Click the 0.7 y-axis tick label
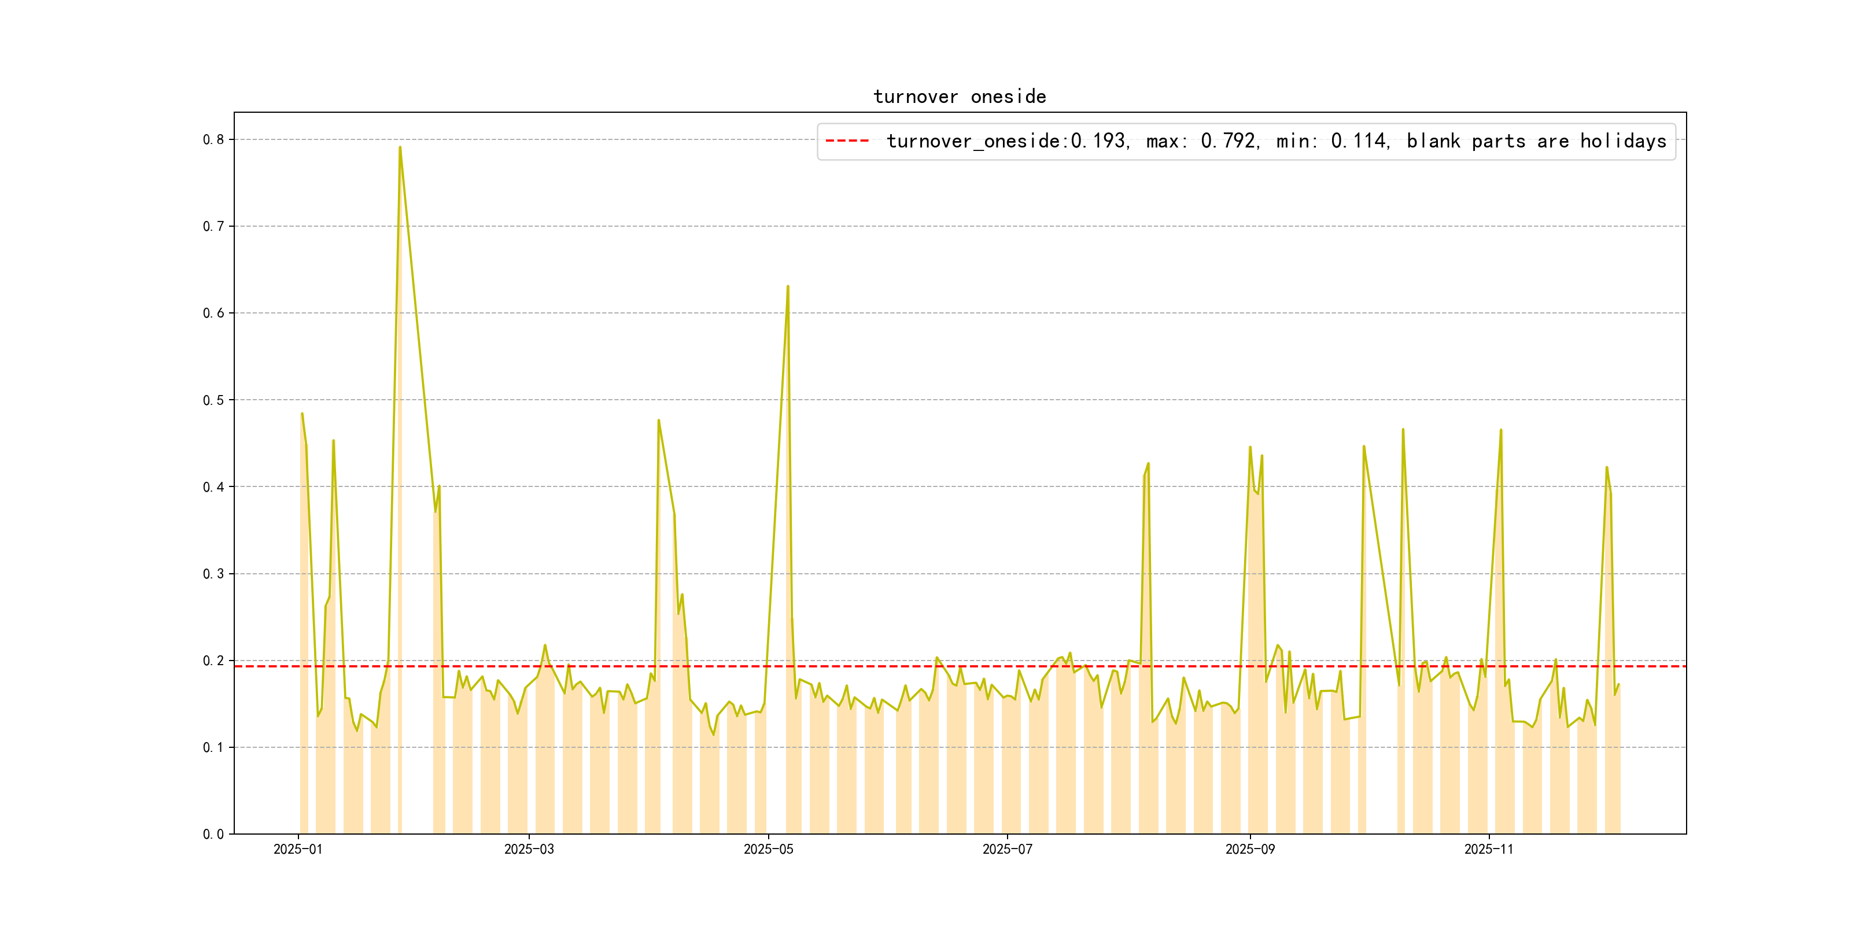The image size is (1874, 937). click(x=213, y=226)
